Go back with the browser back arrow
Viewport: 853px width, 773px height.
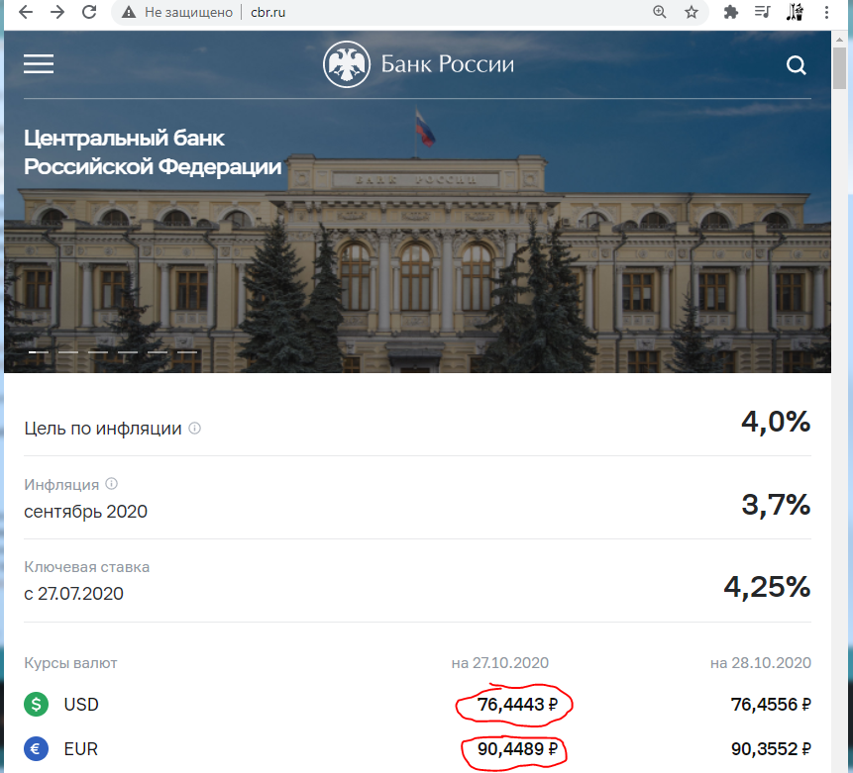26,12
